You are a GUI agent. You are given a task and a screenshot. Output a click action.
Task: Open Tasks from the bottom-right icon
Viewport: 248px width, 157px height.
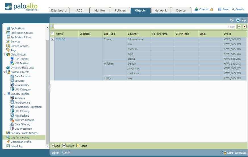(224, 153)
